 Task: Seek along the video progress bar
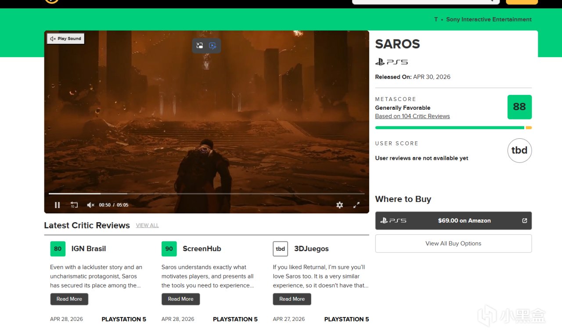point(206,194)
